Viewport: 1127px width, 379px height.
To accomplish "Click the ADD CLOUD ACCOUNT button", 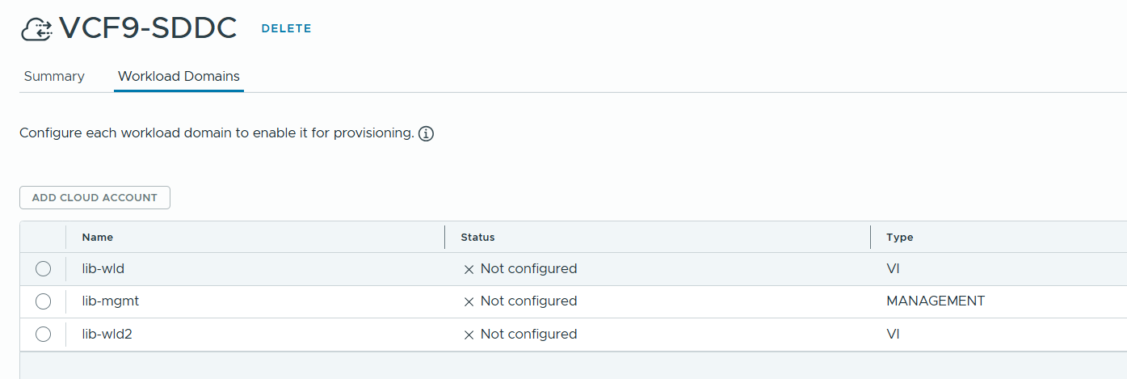I will pyautogui.click(x=95, y=197).
